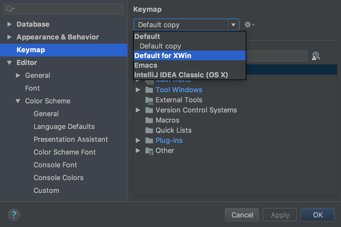This screenshot has height=227, width=341.
Task: Click the OK button
Action: 317,215
